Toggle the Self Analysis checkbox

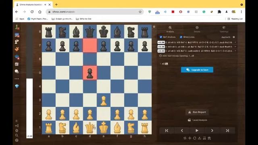point(161,37)
